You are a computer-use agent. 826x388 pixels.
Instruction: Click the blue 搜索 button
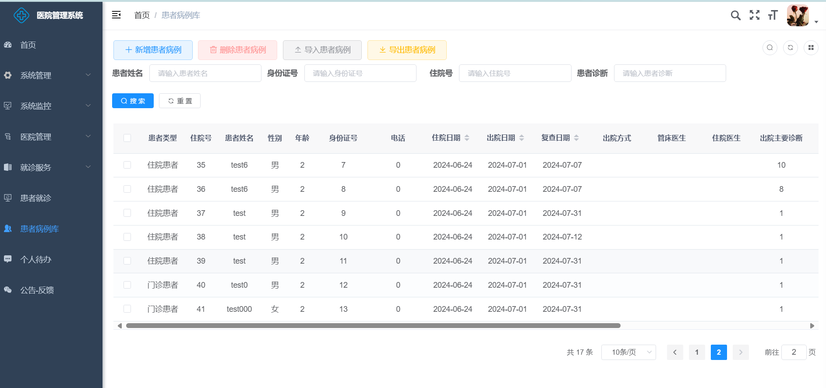[133, 101]
